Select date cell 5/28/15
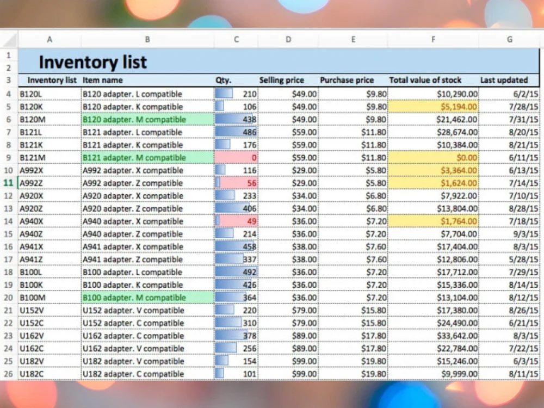The image size is (544, 408). pos(509,259)
